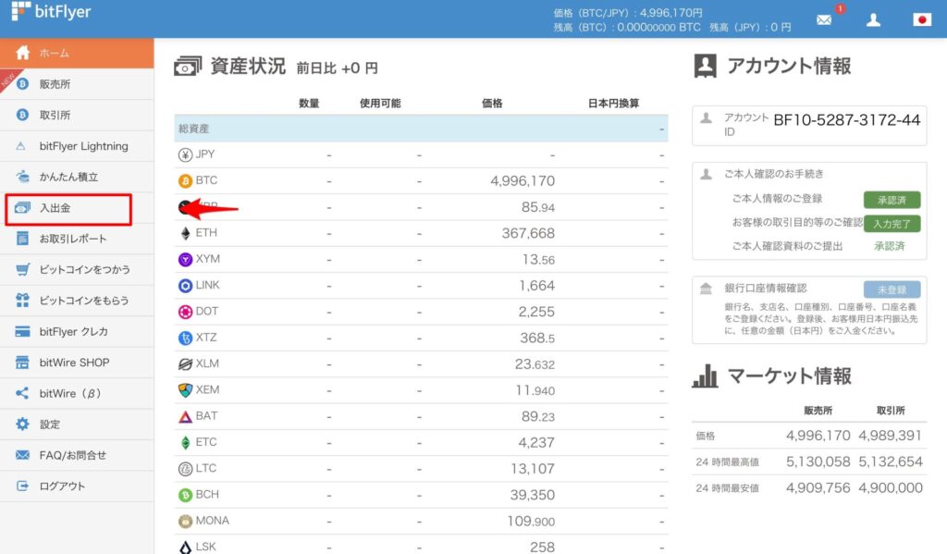This screenshot has width=947, height=554.
Task: Click the お取引レポート document icon
Action: pos(22,239)
